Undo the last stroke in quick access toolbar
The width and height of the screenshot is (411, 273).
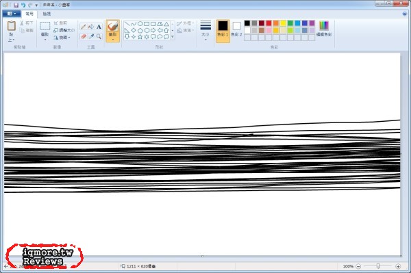click(x=23, y=5)
